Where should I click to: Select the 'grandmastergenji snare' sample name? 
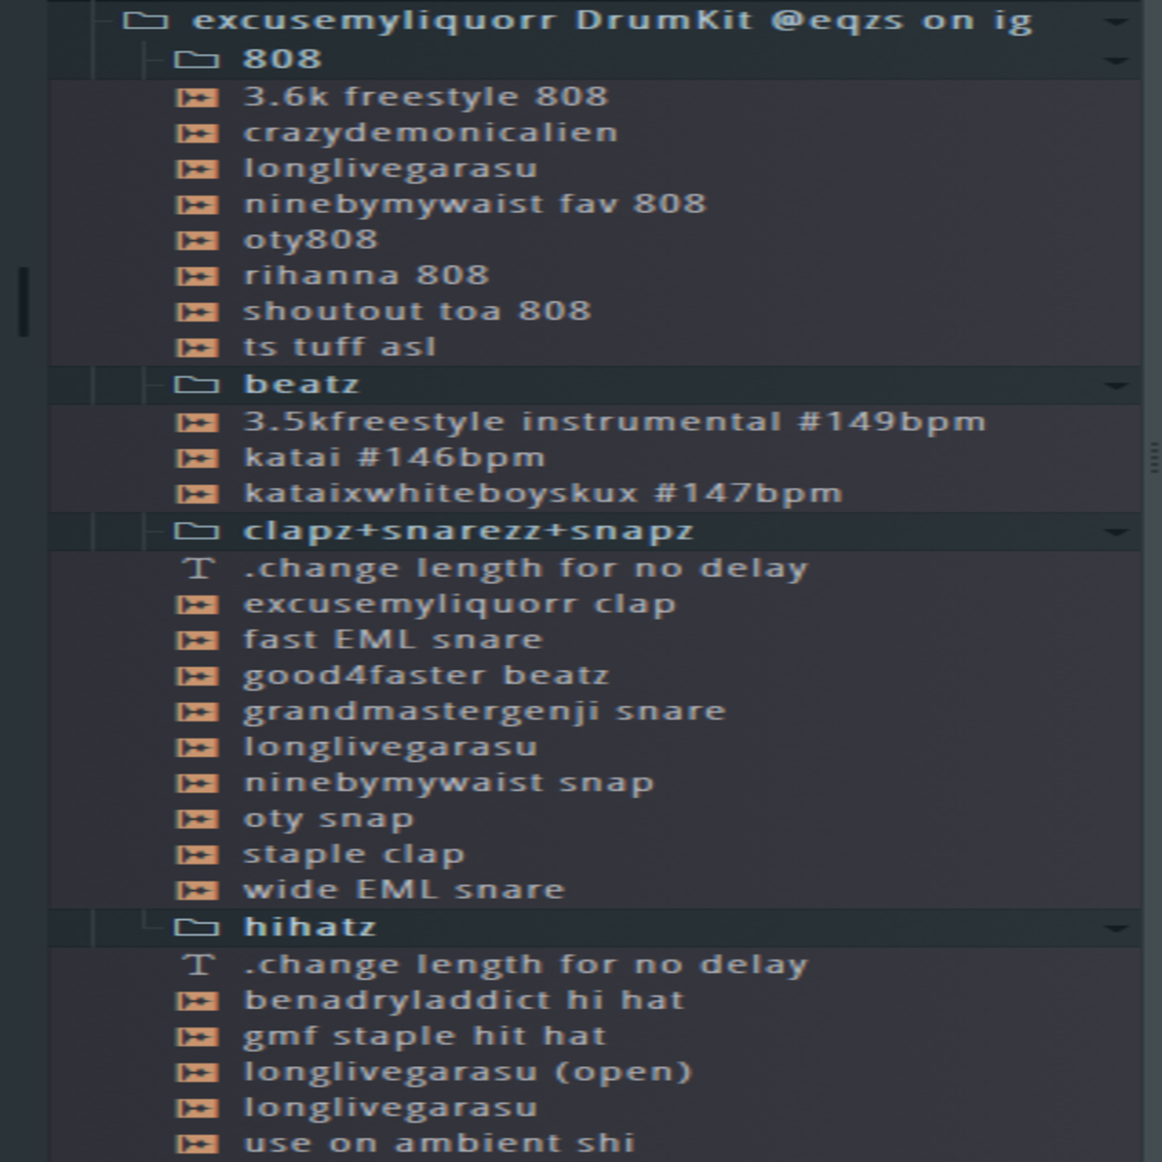pos(484,712)
